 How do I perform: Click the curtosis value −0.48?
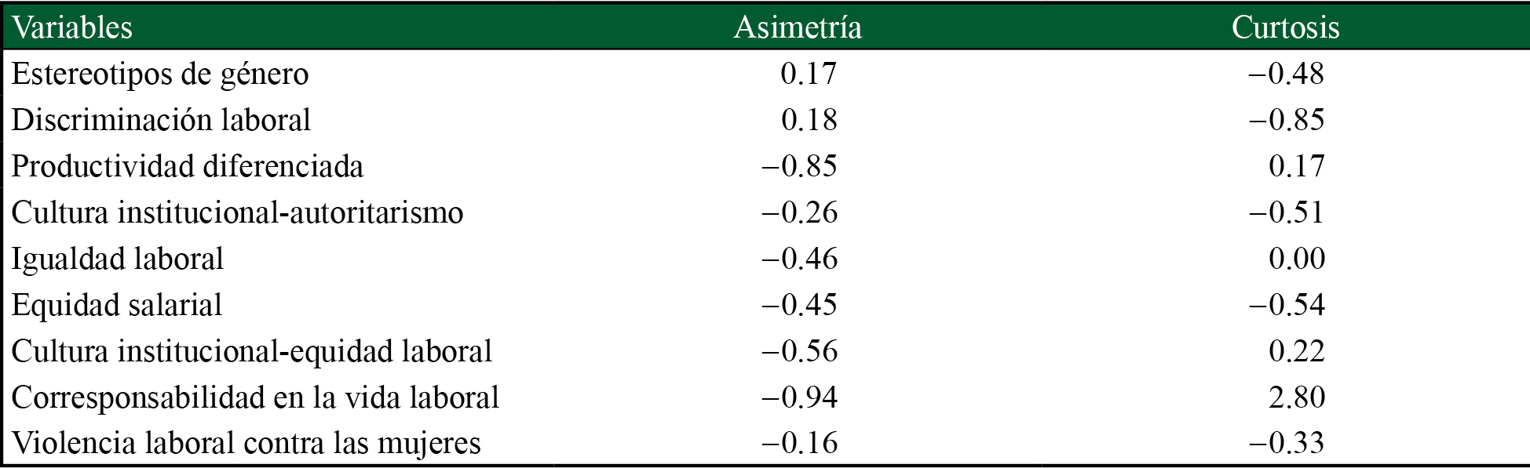[1286, 74]
